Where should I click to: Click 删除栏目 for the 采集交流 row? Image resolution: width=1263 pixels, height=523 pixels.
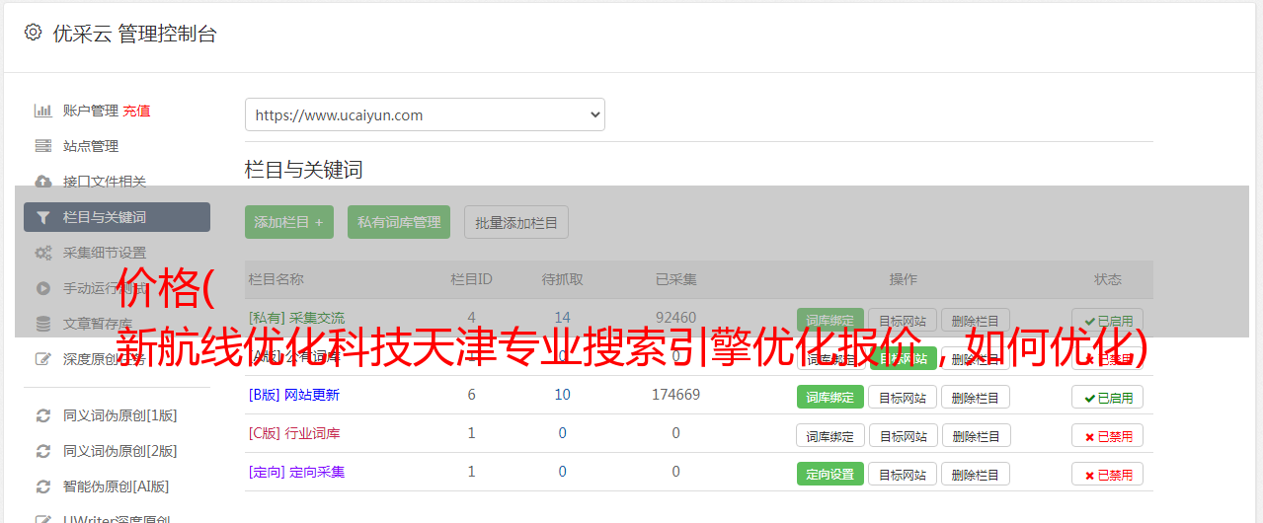click(976, 321)
